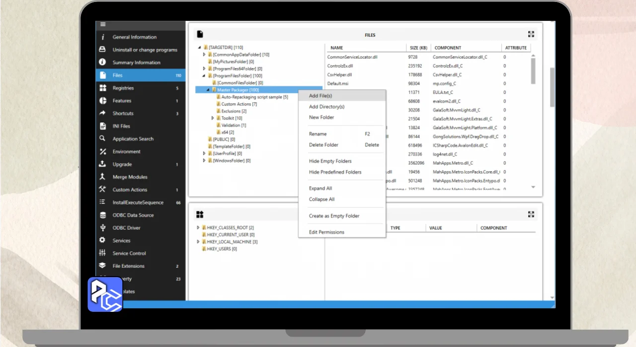Click the Uninstall or change programs icon

(103, 50)
